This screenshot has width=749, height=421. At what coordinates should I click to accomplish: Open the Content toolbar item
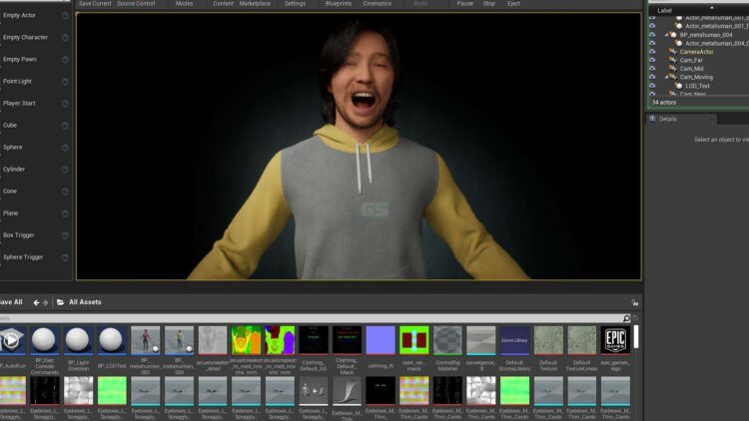tap(223, 3)
